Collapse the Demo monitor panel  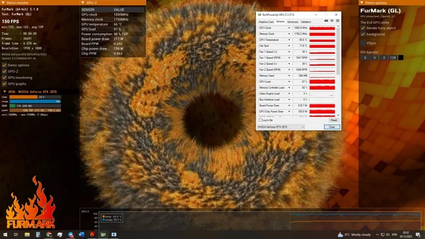3,3
